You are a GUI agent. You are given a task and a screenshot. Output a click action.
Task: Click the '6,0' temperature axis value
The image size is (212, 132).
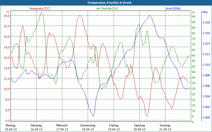[8, 110]
